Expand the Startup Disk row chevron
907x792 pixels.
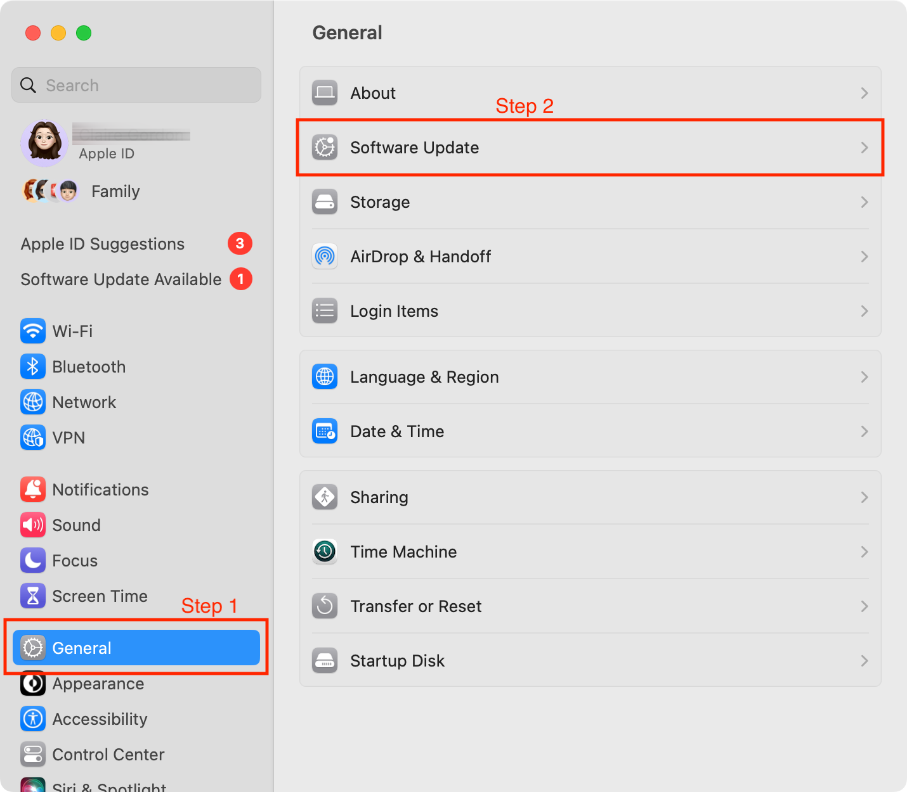[x=864, y=661]
